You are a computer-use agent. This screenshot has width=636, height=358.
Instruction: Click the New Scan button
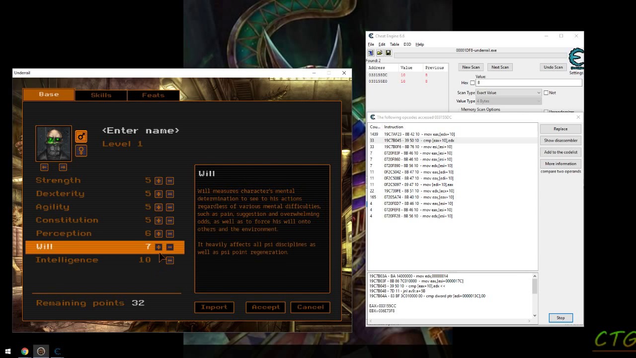click(x=471, y=67)
